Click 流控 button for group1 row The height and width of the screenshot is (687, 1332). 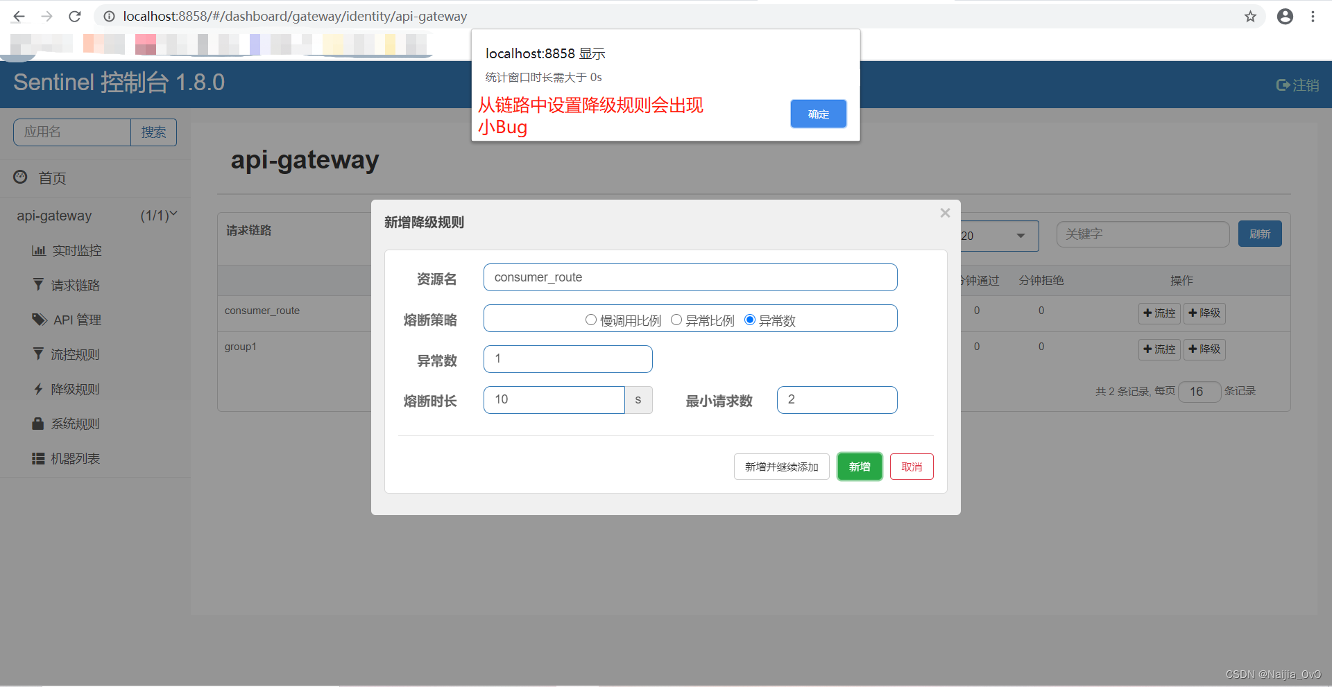coord(1159,349)
